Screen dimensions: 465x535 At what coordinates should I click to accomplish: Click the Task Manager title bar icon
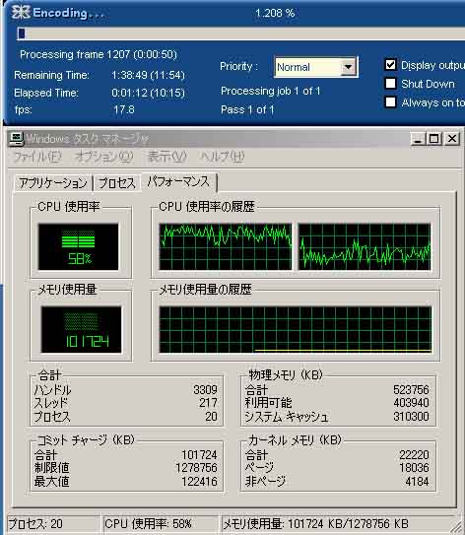(x=16, y=139)
